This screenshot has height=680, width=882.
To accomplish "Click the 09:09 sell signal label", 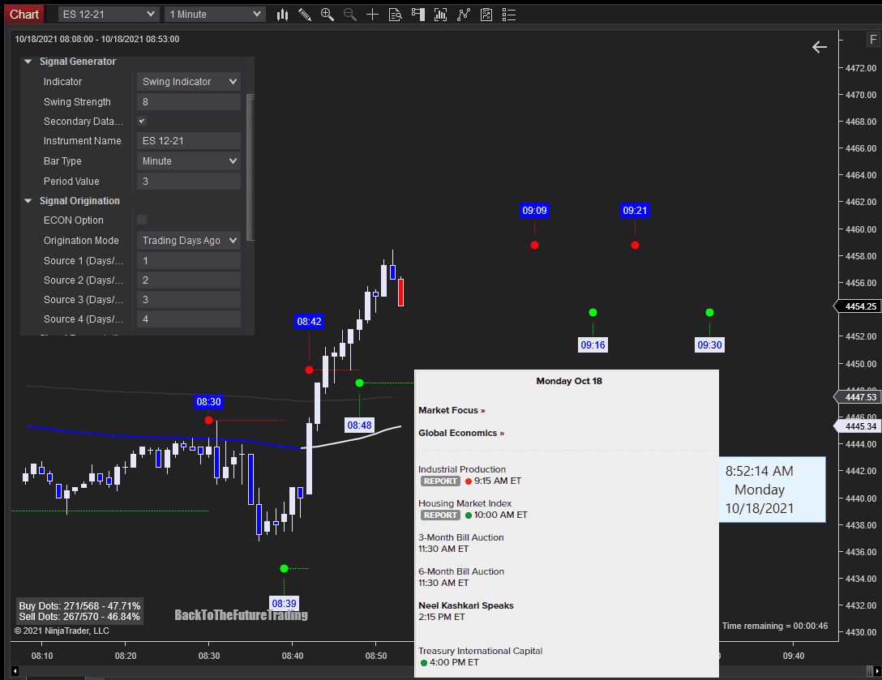I will 534,211.
